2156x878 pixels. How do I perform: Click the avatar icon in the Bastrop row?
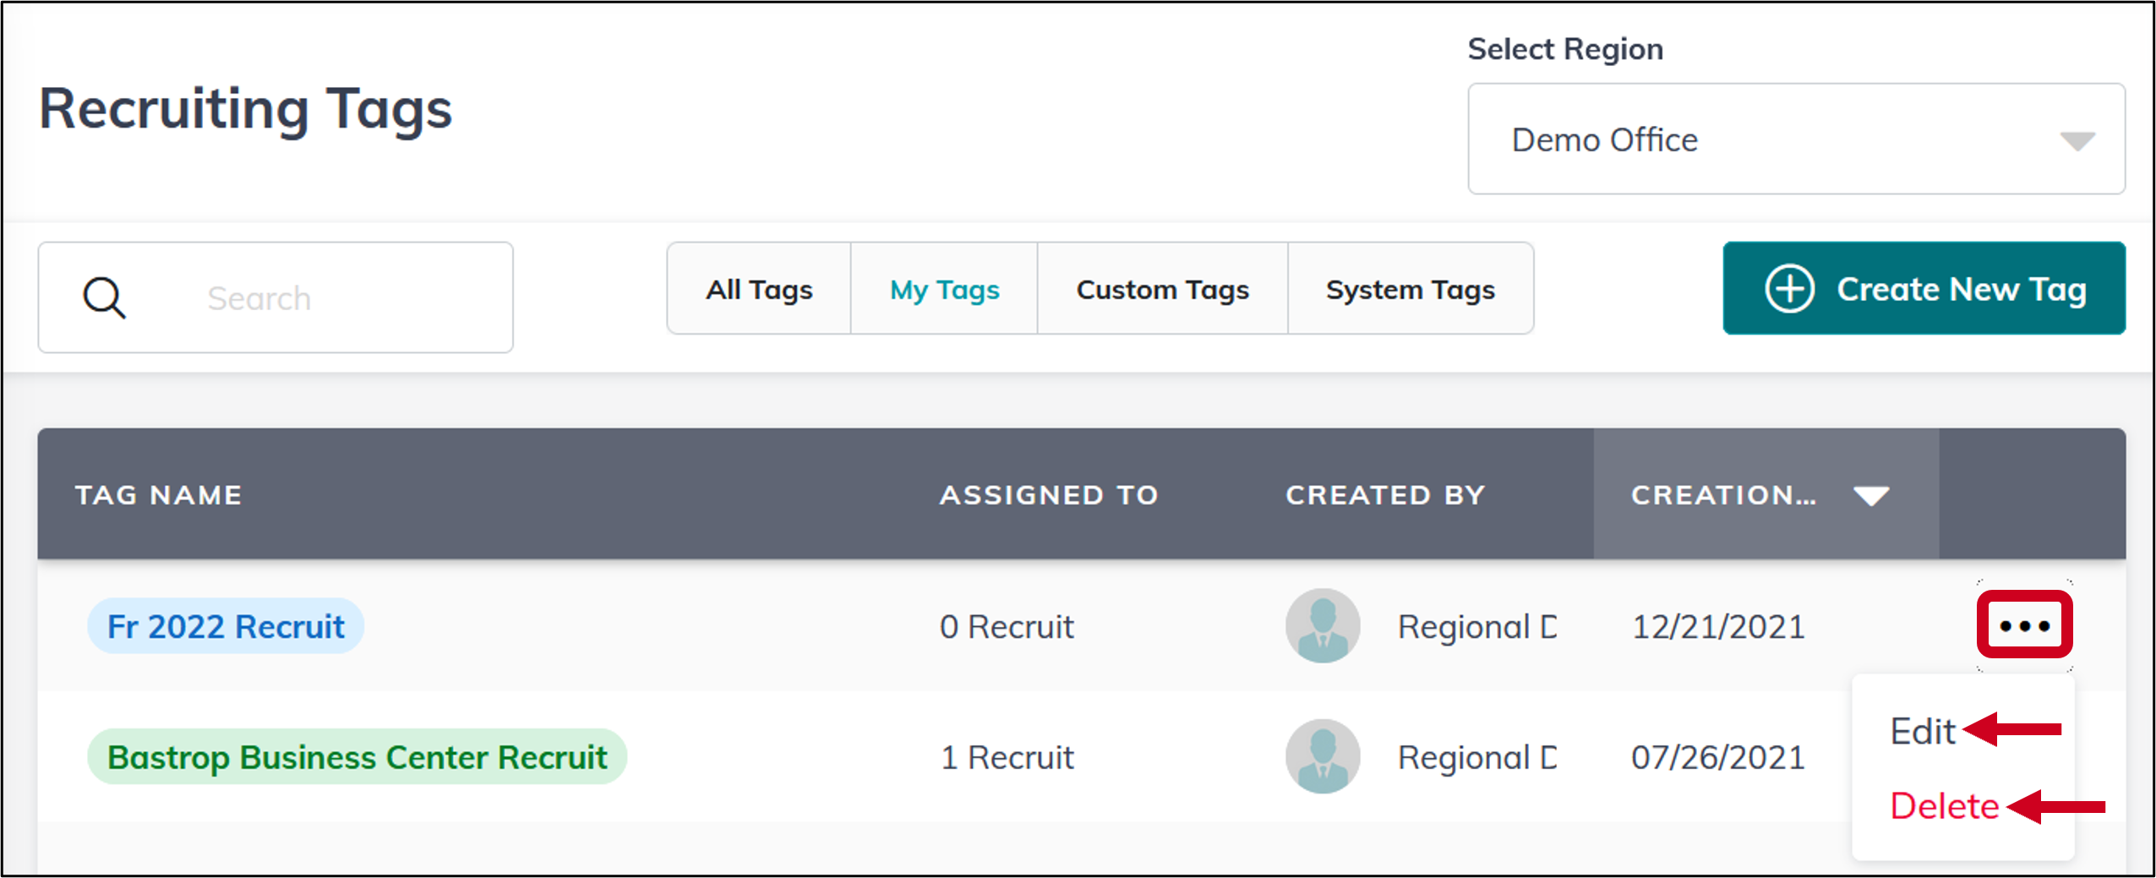[1322, 756]
